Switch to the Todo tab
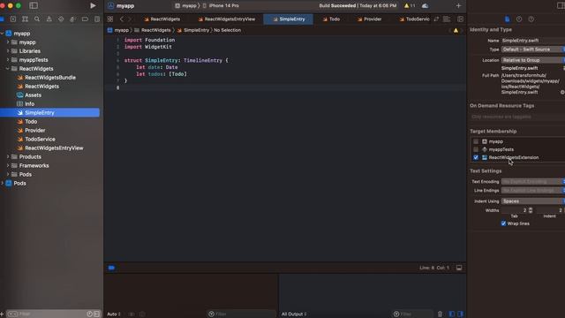Image resolution: width=565 pixels, height=318 pixels. [x=331, y=19]
